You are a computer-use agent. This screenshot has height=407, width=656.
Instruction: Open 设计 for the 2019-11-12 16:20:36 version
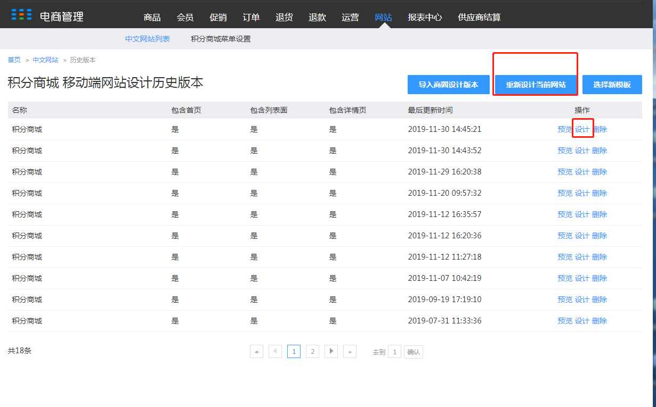582,236
